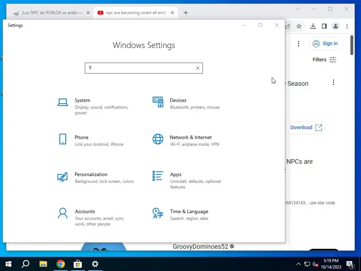Open the notification center icon
Image resolution: width=361 pixels, height=271 pixels.
tap(350, 264)
